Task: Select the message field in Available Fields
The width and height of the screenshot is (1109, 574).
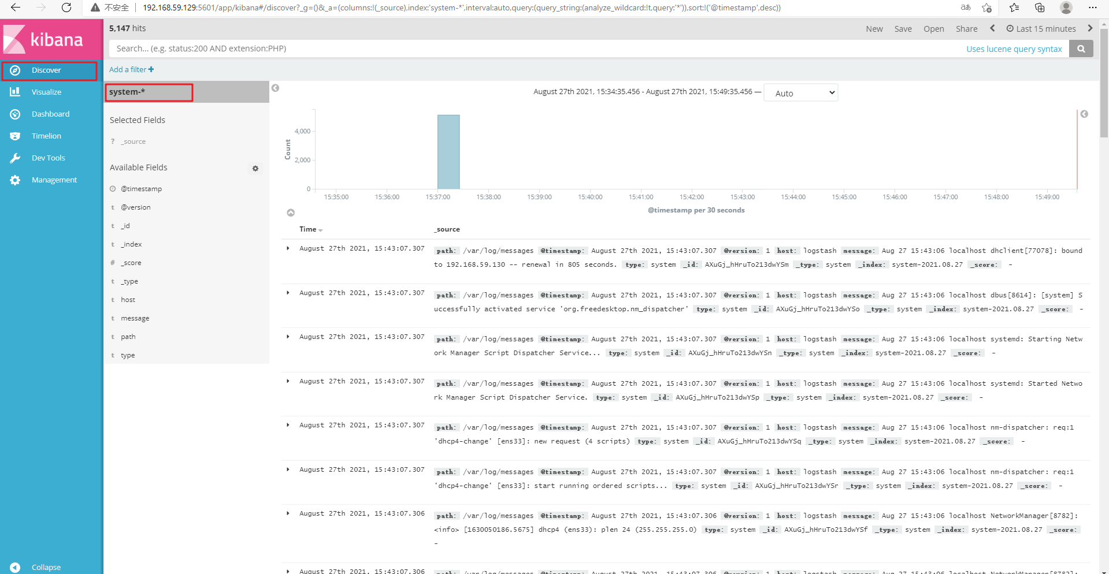Action: 135,319
